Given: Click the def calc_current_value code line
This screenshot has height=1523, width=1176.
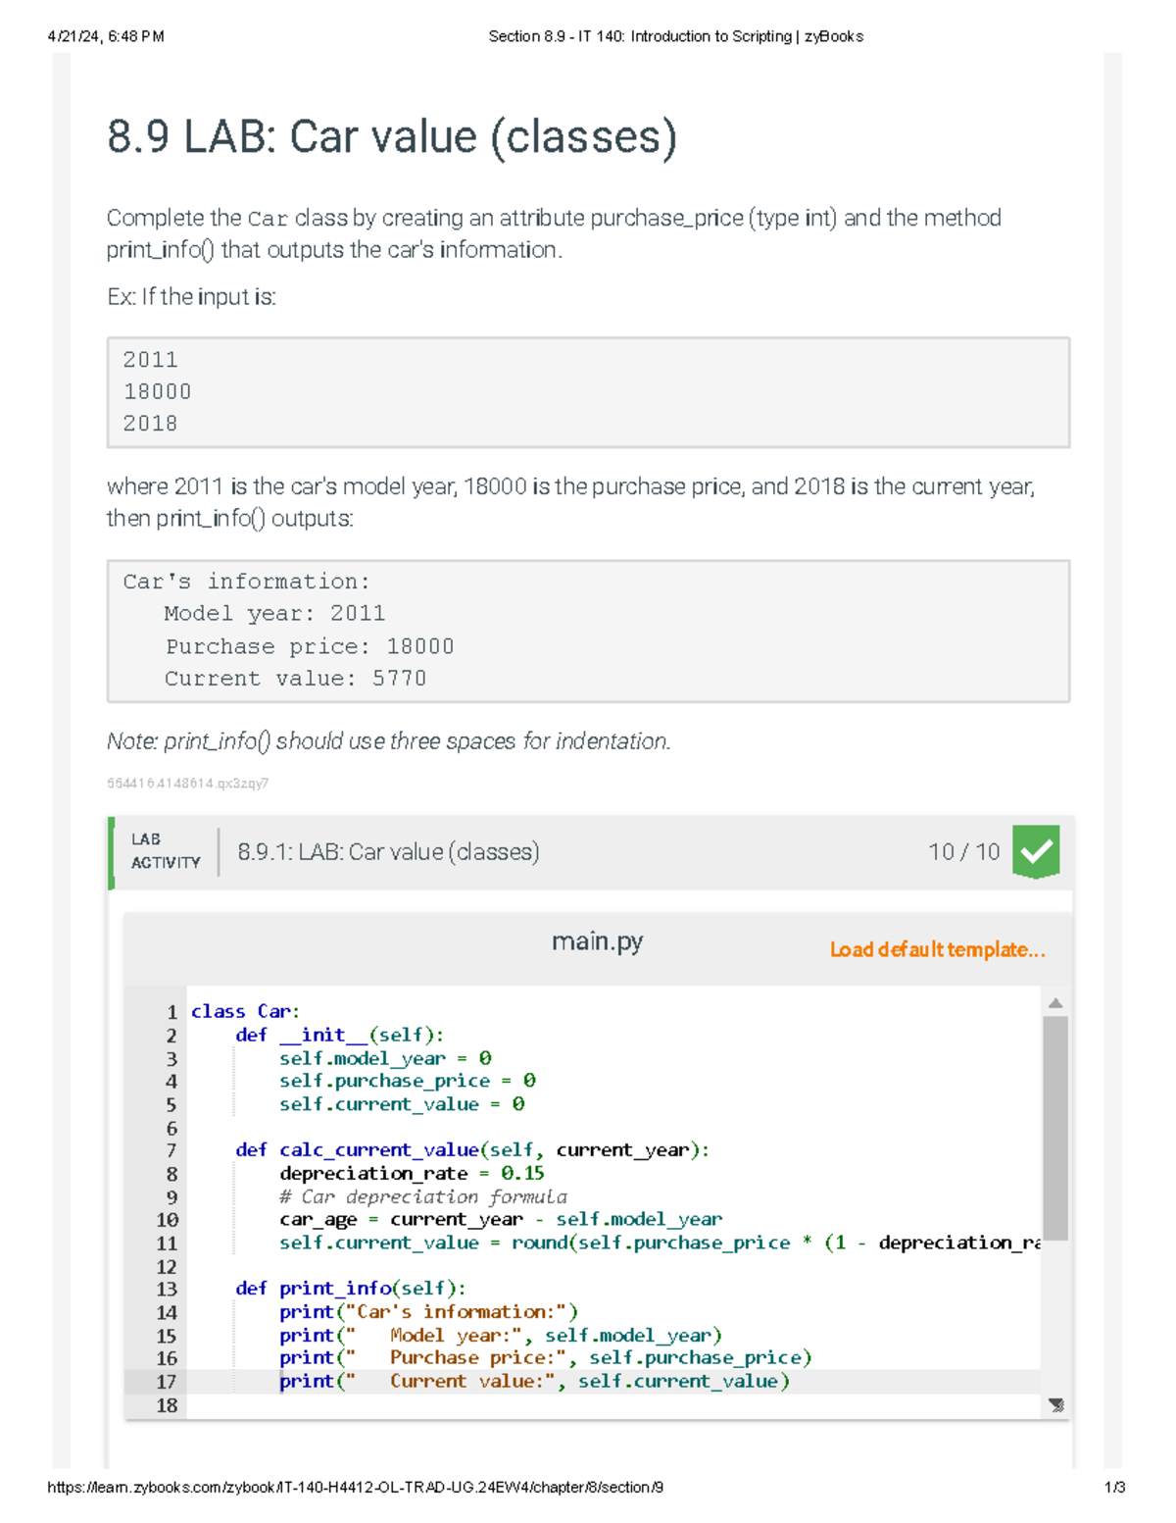Looking at the screenshot, I should click(x=471, y=1150).
